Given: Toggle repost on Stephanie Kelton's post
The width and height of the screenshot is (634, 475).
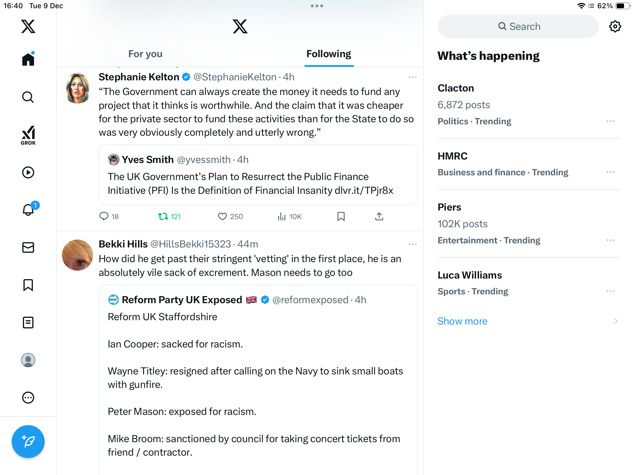Looking at the screenshot, I should tap(163, 216).
